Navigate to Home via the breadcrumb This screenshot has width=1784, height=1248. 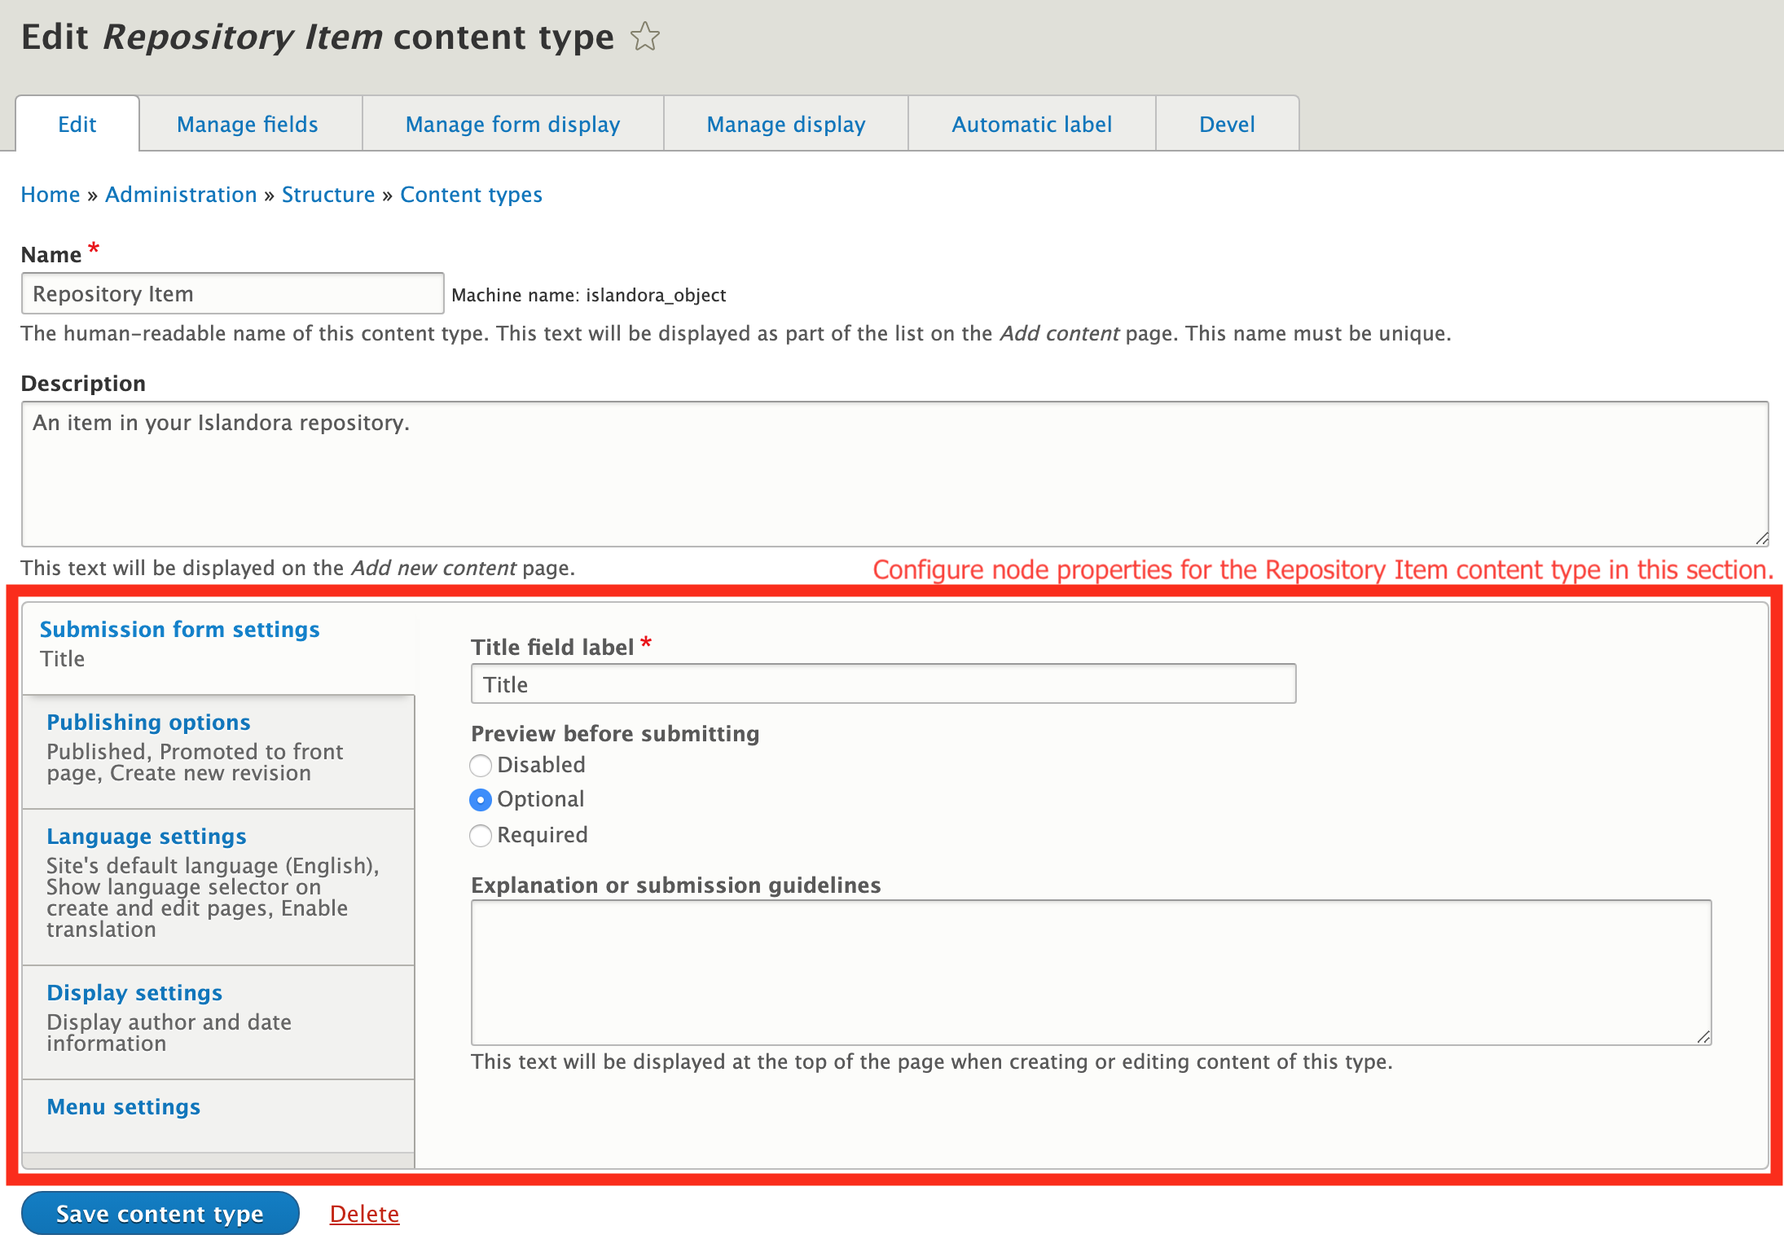[50, 194]
